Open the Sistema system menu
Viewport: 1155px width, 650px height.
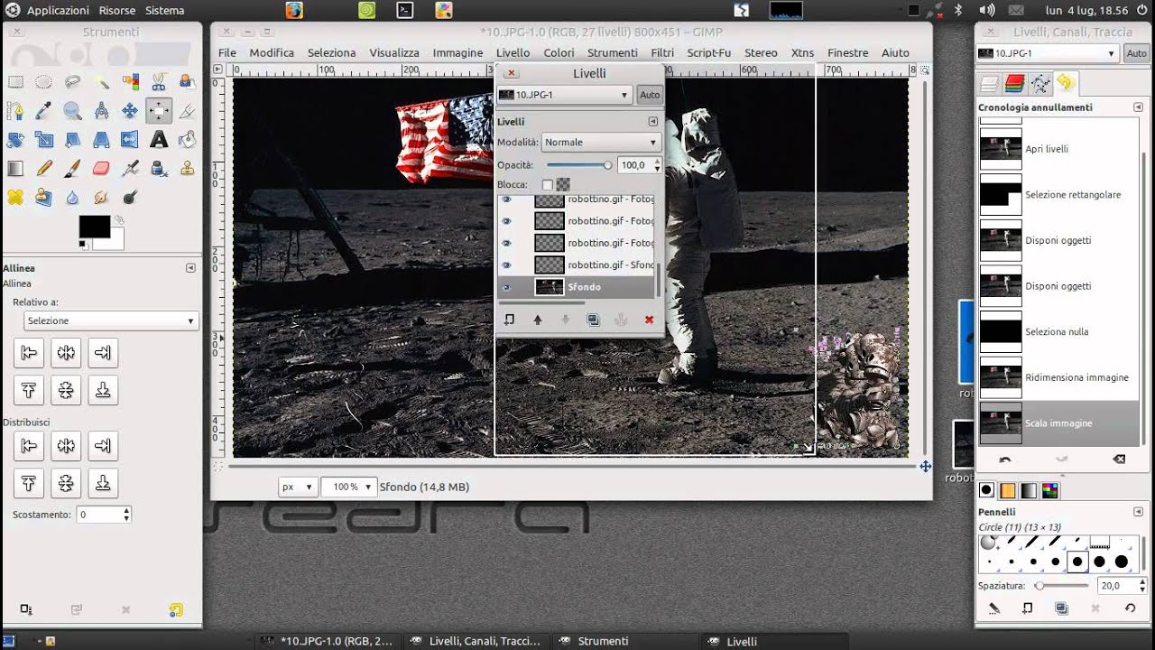click(164, 11)
